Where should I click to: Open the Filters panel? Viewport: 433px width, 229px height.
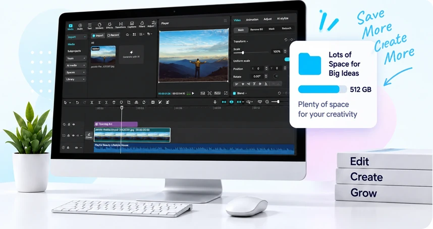click(142, 25)
